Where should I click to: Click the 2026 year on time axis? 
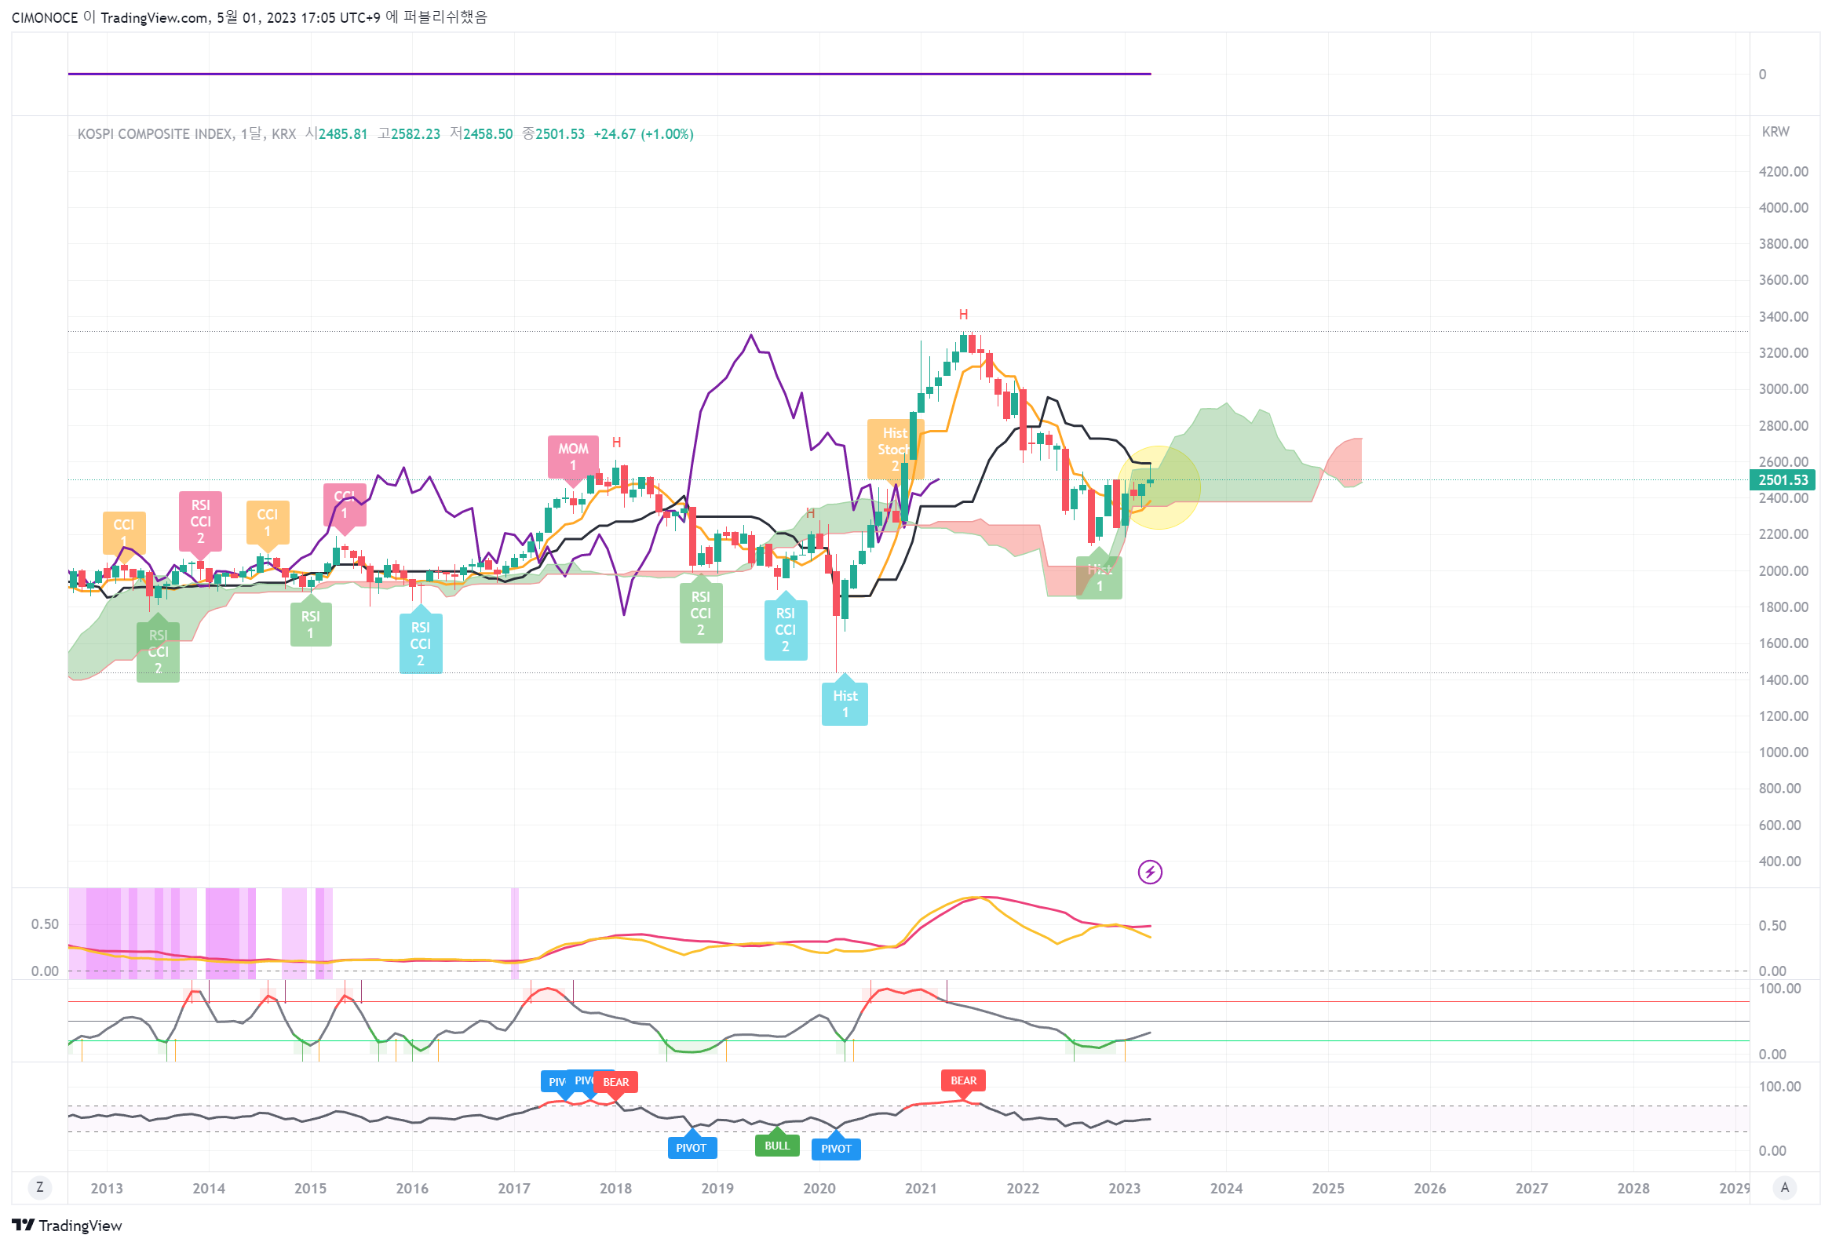tap(1429, 1189)
